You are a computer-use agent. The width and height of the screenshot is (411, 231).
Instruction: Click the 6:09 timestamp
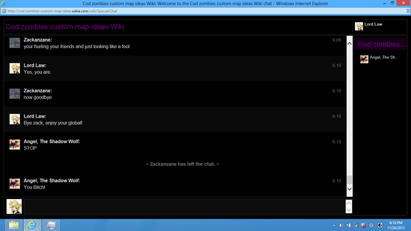pyautogui.click(x=337, y=40)
